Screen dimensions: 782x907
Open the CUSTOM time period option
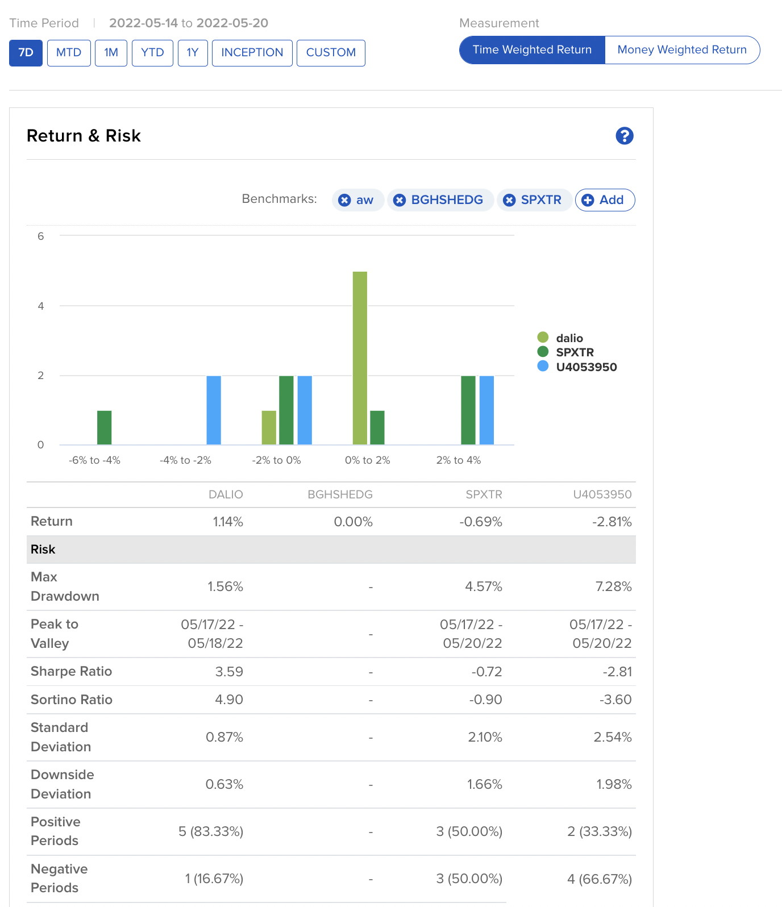(331, 53)
